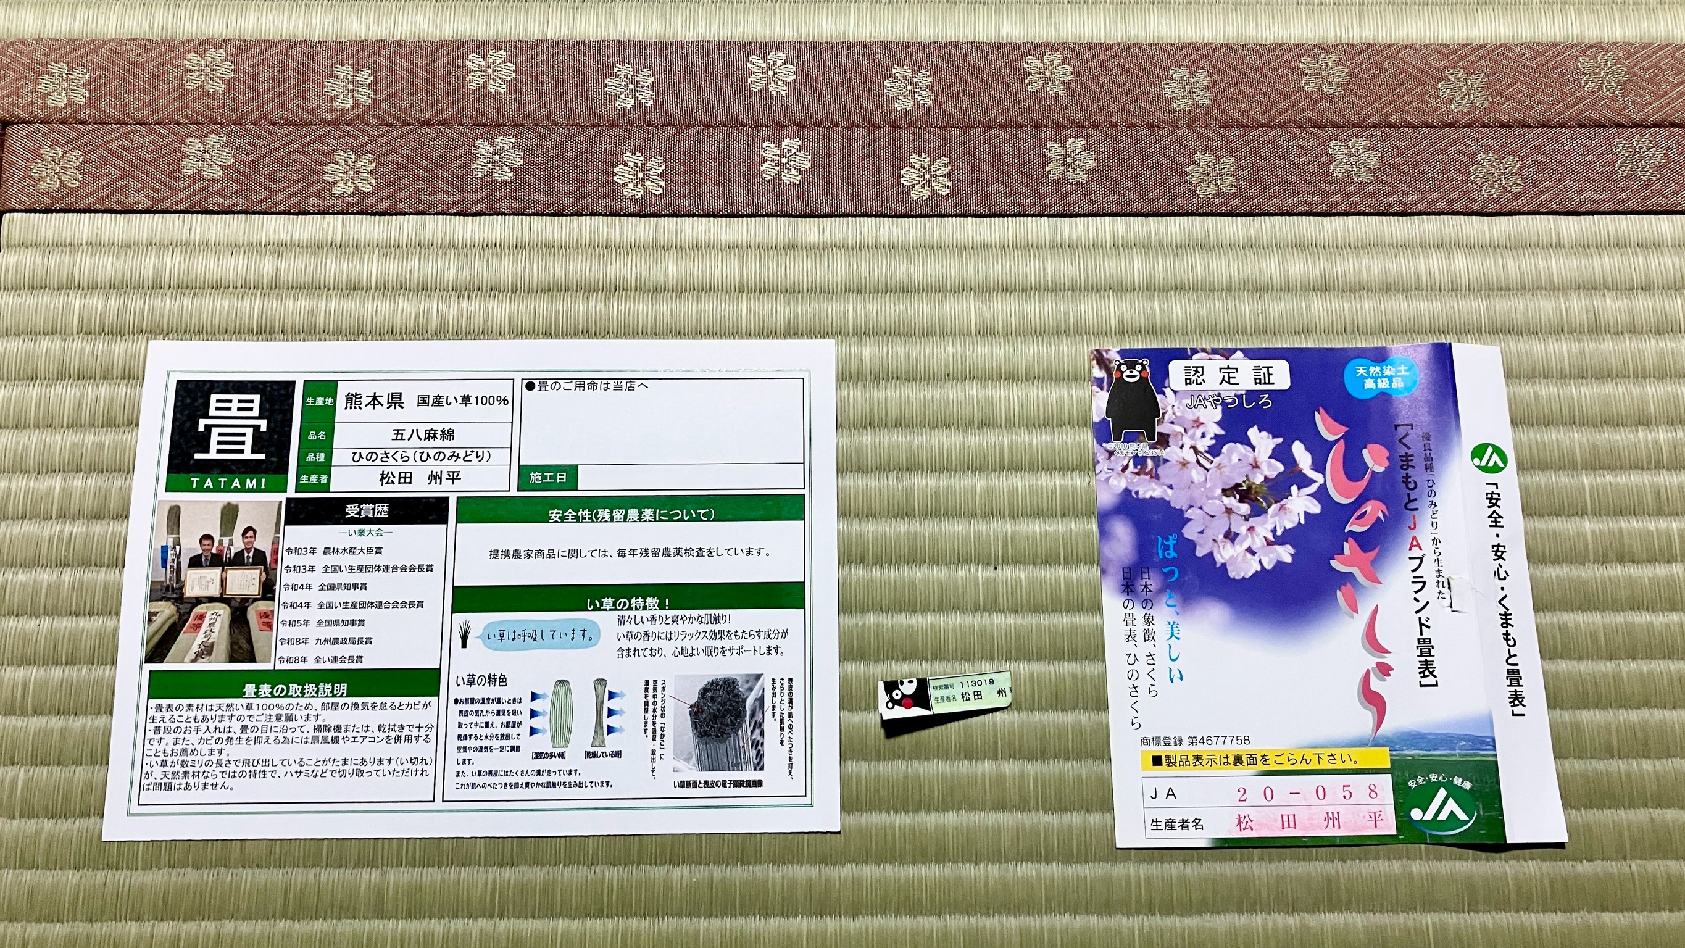Click the number 113019 on the small tag

coord(976,683)
